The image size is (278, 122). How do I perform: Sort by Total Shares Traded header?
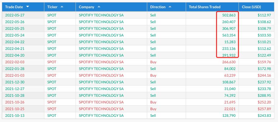[x=205, y=7]
